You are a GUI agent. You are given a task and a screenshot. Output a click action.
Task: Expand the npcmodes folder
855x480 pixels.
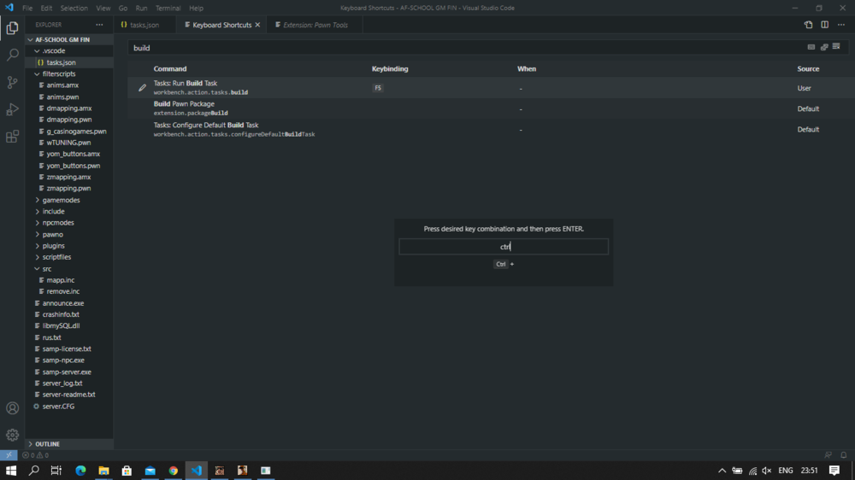68,223
